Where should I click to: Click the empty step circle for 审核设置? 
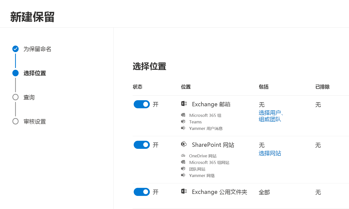pos(16,121)
